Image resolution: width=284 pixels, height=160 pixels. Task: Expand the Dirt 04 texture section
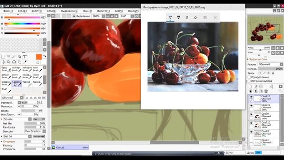pyautogui.click(x=2, y=136)
